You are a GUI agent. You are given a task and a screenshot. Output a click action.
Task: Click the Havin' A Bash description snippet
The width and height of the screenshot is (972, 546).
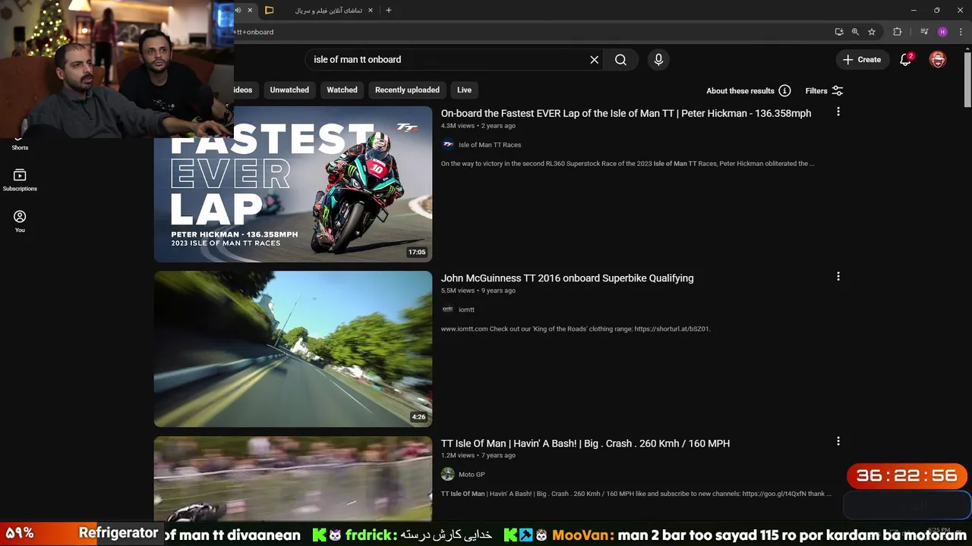pos(636,494)
